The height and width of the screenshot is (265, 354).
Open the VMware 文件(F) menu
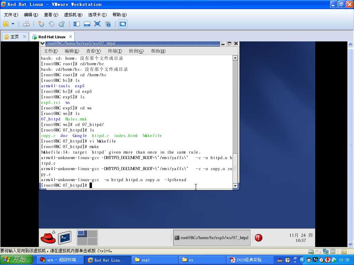click(11, 14)
